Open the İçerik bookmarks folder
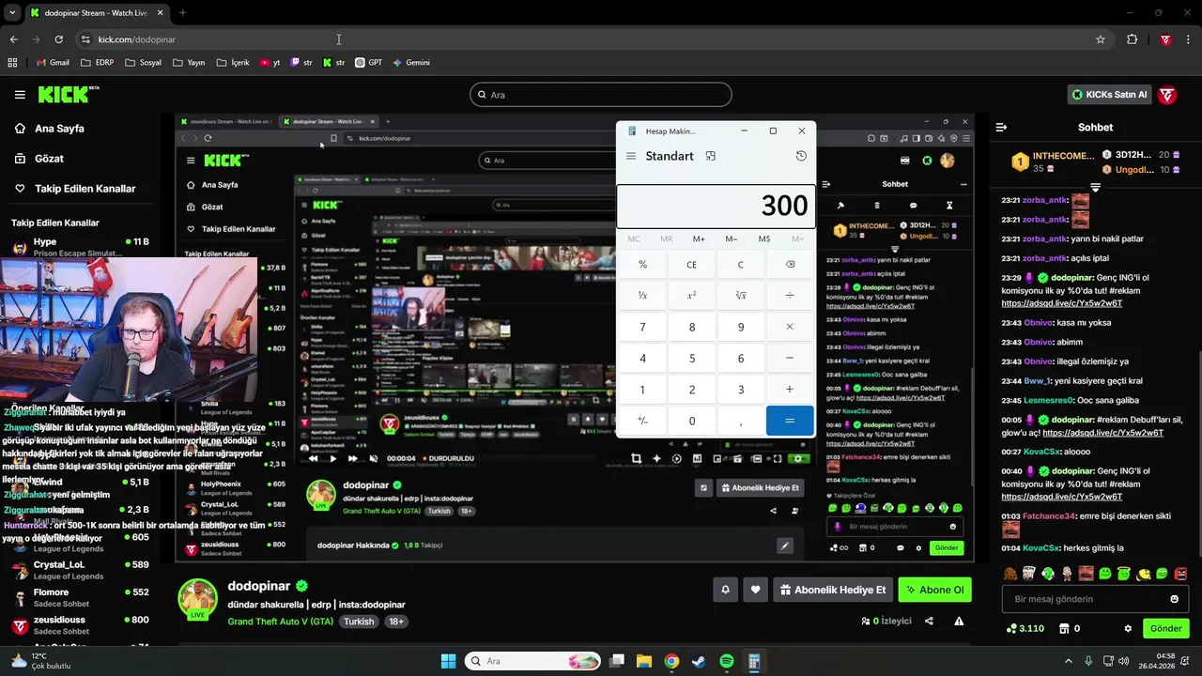The height and width of the screenshot is (676, 1202). [x=233, y=63]
